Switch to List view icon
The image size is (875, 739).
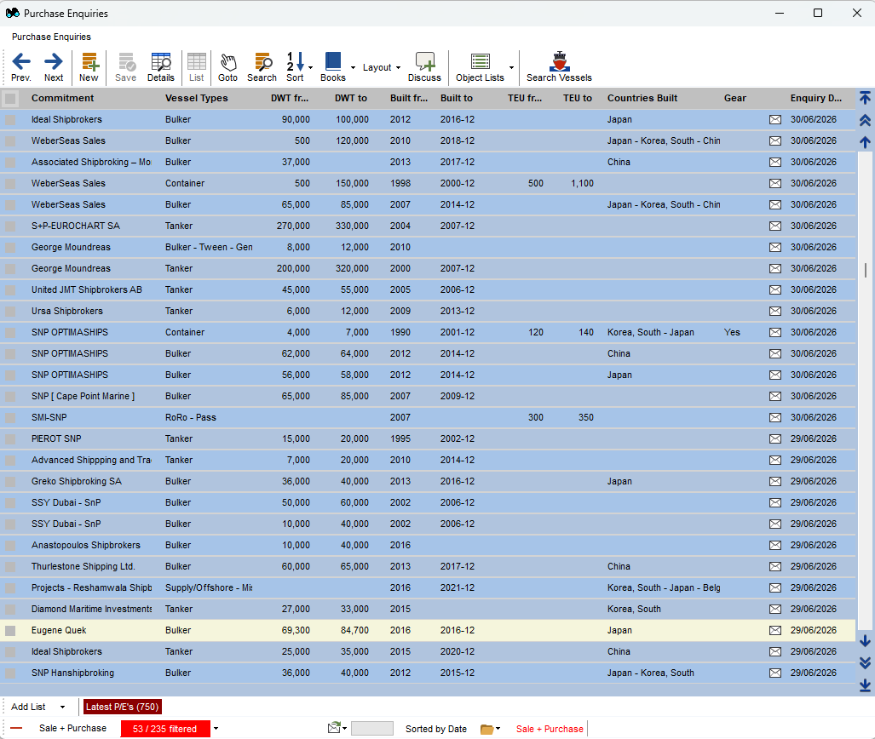(x=197, y=67)
